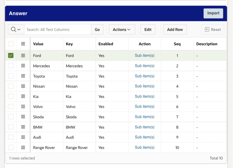Expand the search column selector dropdown
This screenshot has width=233, height=168.
pyautogui.click(x=16, y=29)
